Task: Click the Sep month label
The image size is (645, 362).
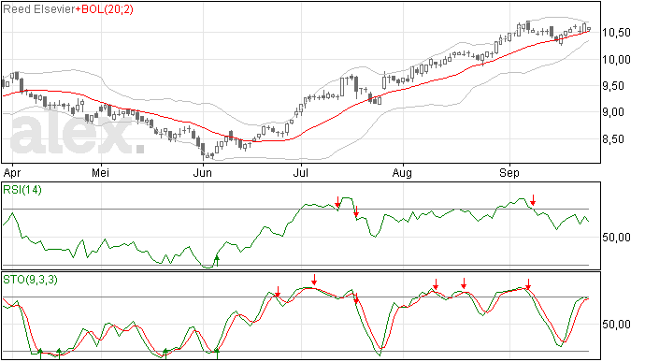Action: [x=509, y=173]
